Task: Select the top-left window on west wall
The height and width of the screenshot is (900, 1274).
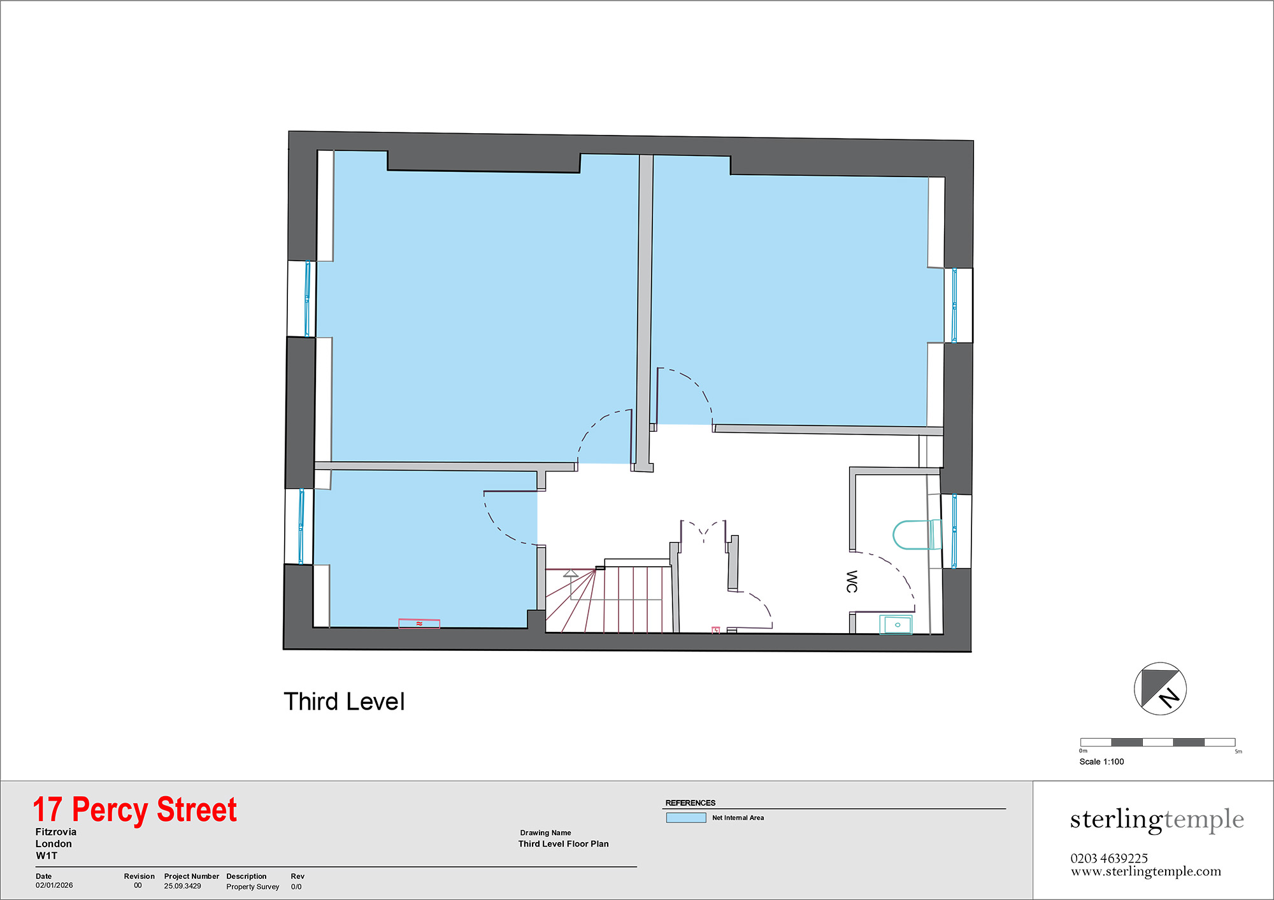Action: coord(307,298)
